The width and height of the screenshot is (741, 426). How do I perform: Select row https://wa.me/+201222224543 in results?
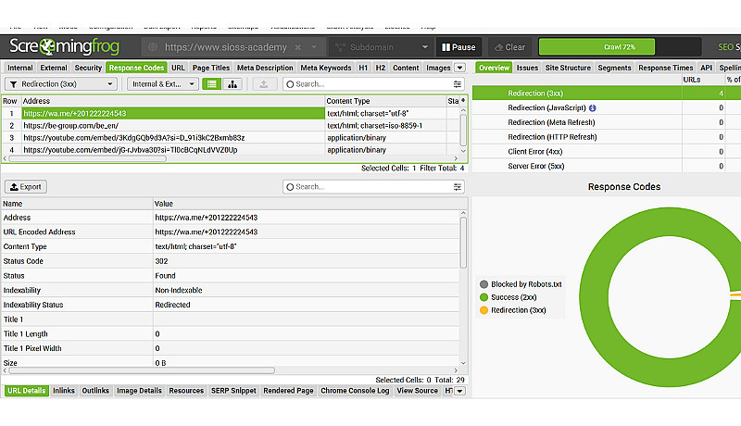click(230, 113)
